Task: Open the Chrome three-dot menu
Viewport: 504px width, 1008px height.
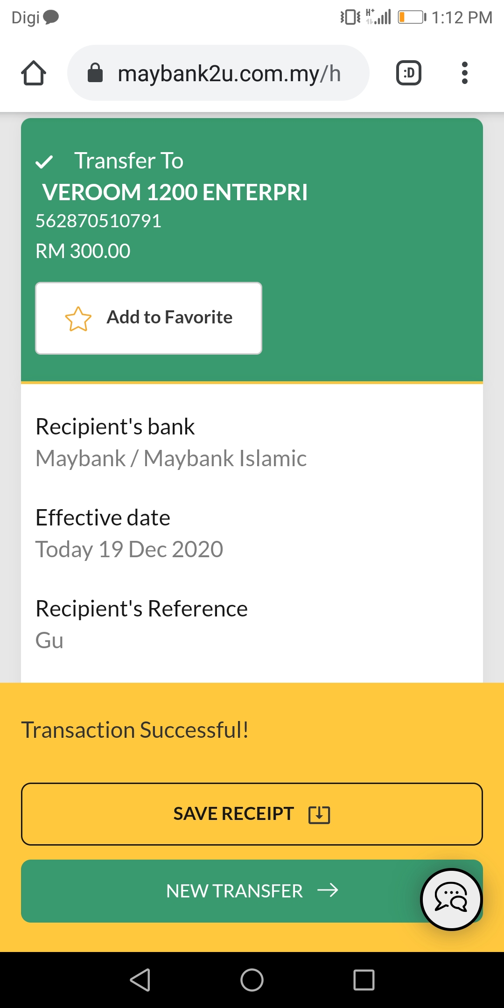Action: tap(464, 73)
